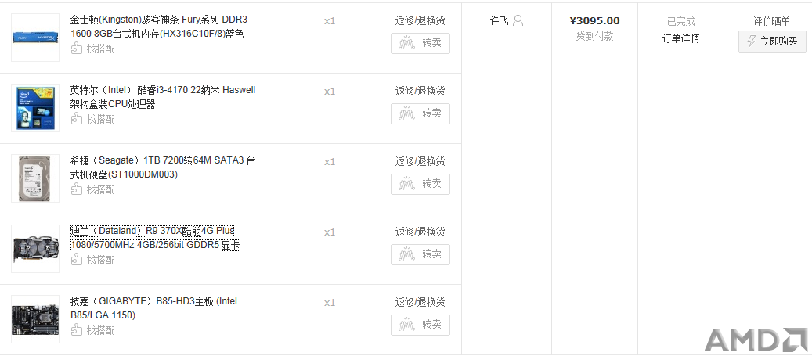Click the lightning 立即购买 button
Viewport: 812px width, 356px height.
point(772,41)
